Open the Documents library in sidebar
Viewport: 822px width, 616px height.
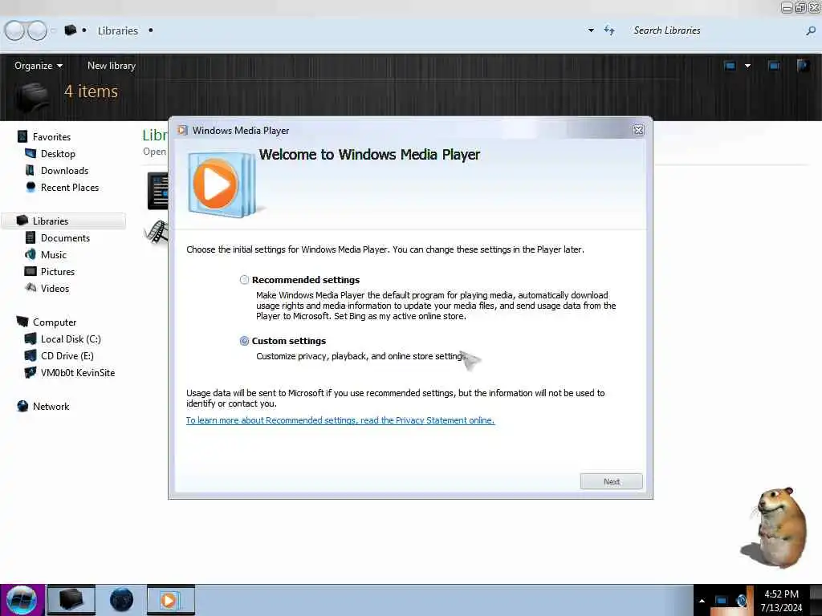[65, 237]
